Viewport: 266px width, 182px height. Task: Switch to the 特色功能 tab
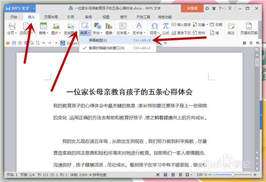(165, 17)
